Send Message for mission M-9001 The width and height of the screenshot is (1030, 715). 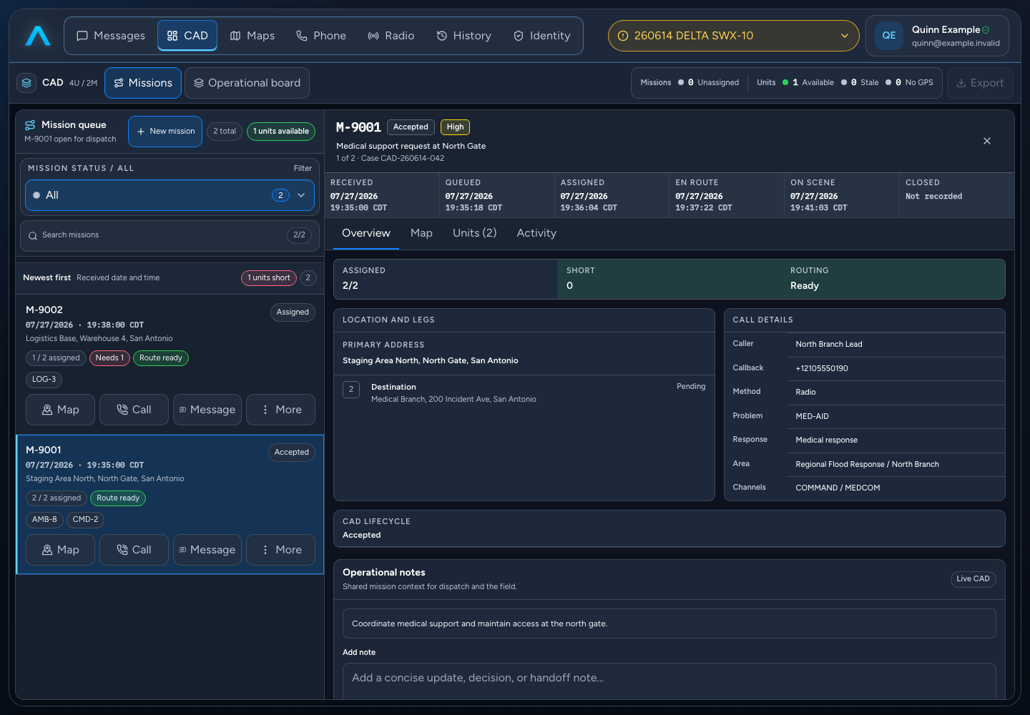[x=207, y=550]
